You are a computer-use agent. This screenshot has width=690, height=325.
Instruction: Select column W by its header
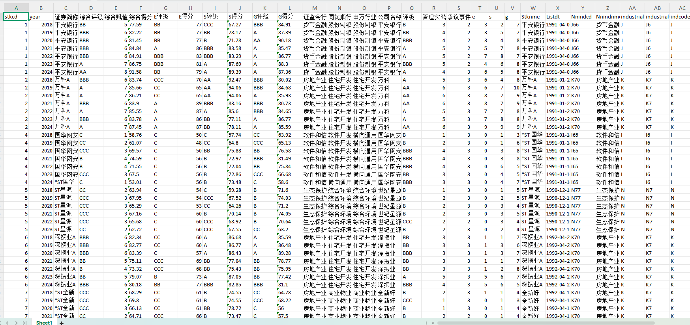point(533,8)
